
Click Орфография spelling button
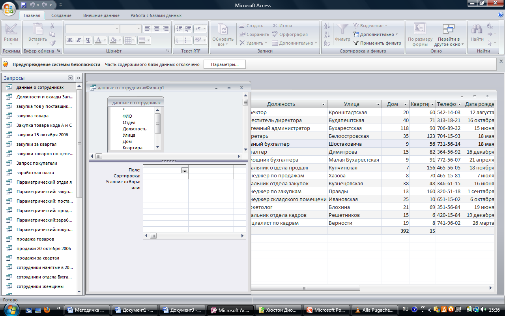[x=290, y=34]
